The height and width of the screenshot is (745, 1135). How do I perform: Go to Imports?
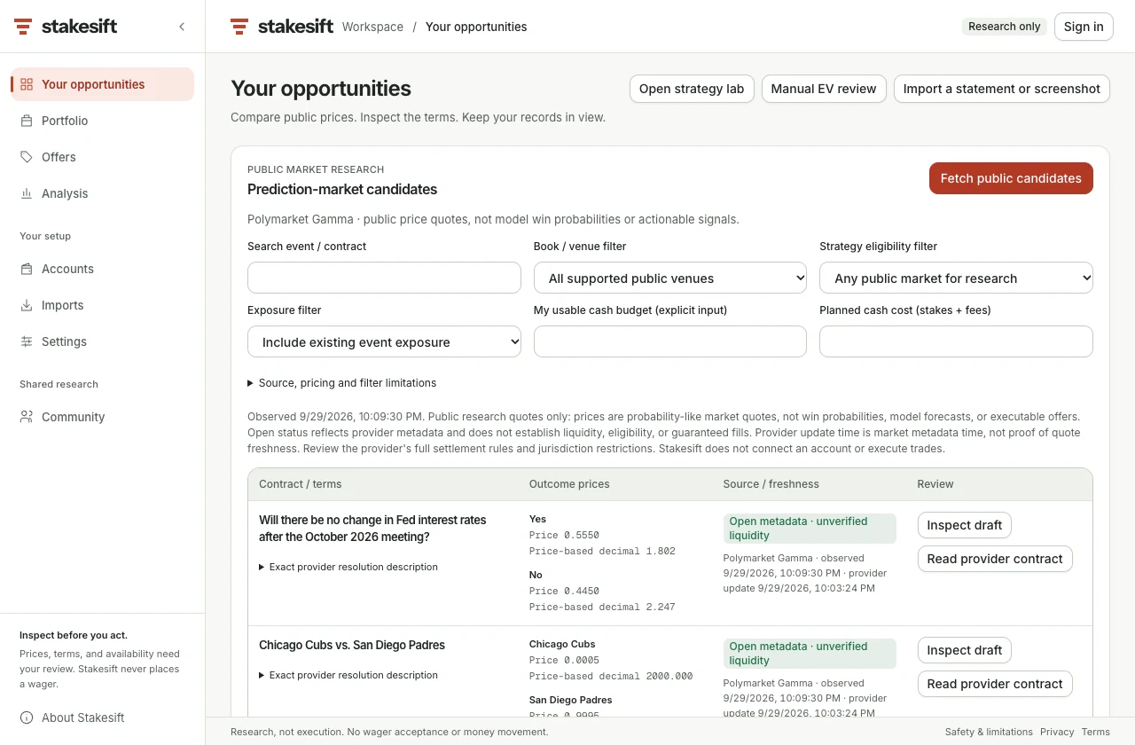click(102, 305)
